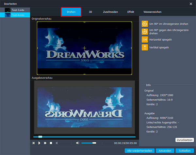Click 'Auflösung: 1920*1080' text
The height and width of the screenshot is (155, 196).
pyautogui.click(x=160, y=95)
